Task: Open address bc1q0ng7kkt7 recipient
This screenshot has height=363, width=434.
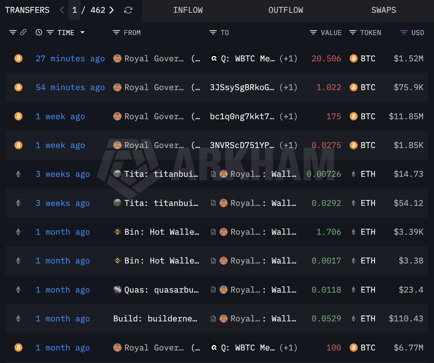Action: tap(242, 117)
